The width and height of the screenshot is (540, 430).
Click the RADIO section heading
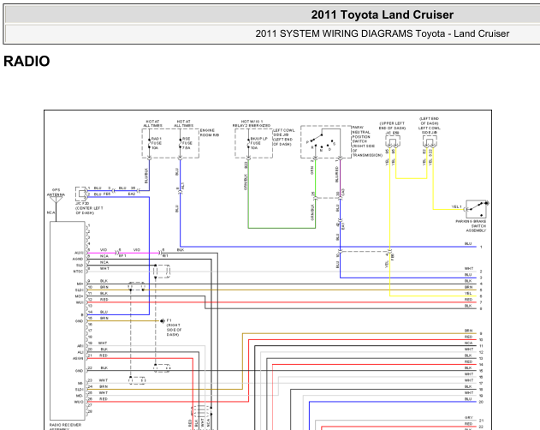click(27, 62)
